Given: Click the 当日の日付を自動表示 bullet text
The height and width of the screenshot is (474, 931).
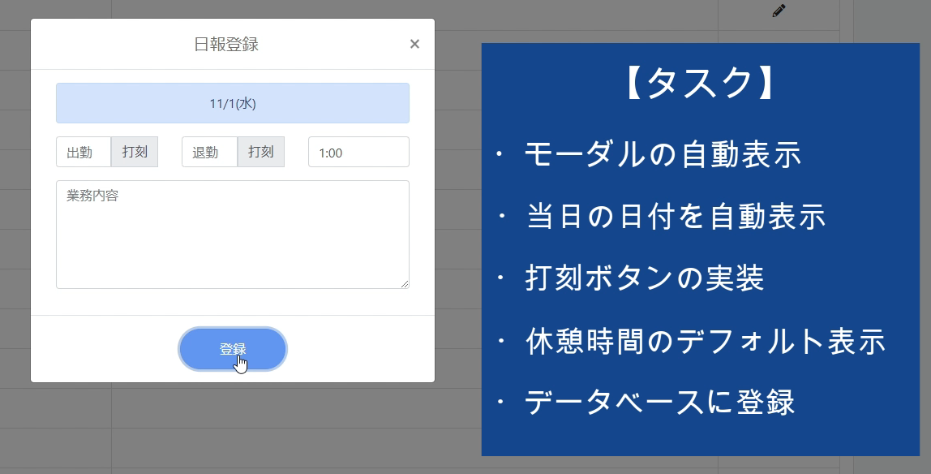Looking at the screenshot, I should (676, 216).
